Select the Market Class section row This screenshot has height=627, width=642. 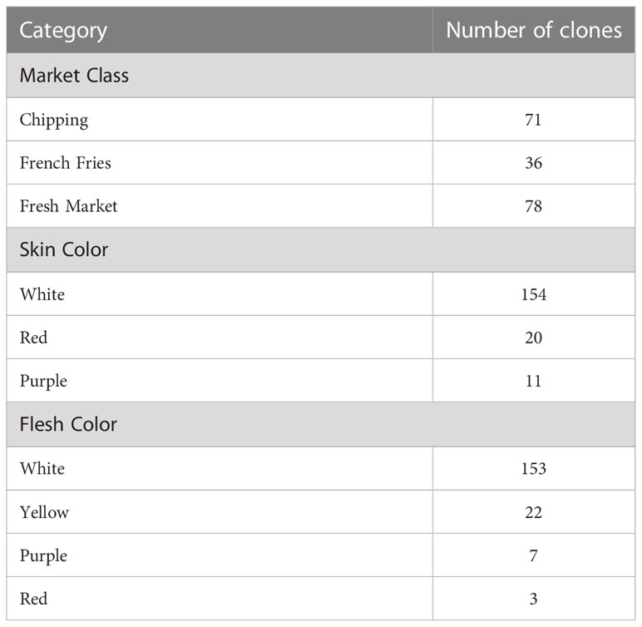click(321, 76)
